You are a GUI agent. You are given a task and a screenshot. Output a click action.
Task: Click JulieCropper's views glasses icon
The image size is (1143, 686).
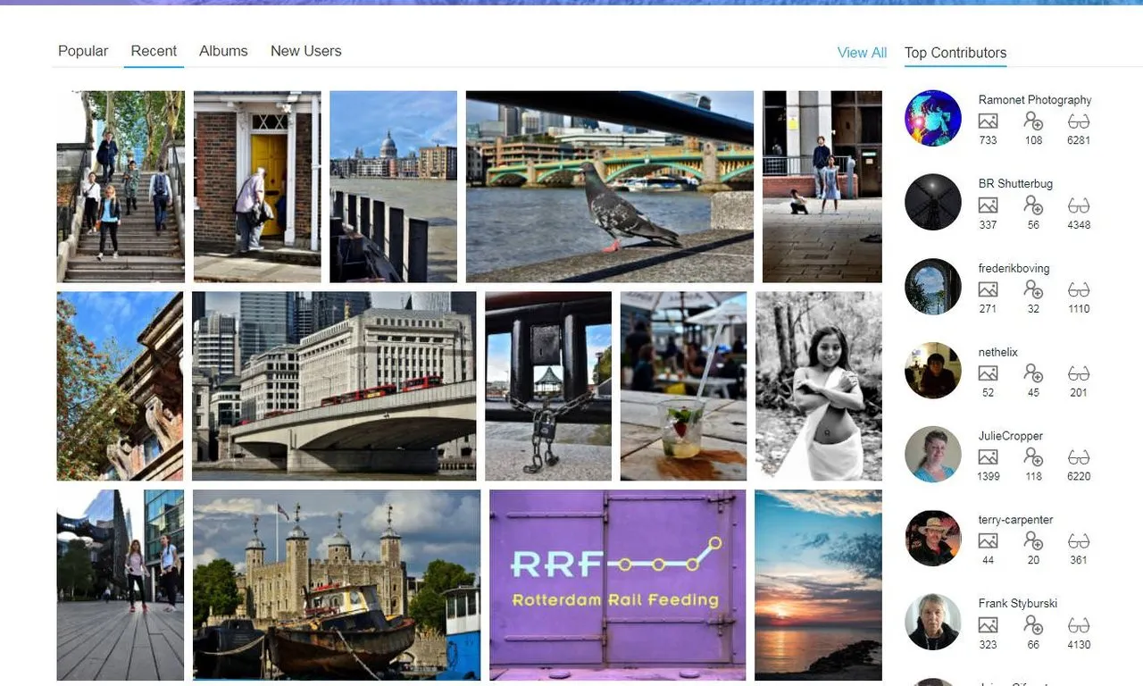tap(1079, 457)
